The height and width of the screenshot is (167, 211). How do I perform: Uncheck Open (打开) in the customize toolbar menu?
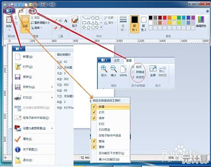pyautogui.click(x=110, y=112)
